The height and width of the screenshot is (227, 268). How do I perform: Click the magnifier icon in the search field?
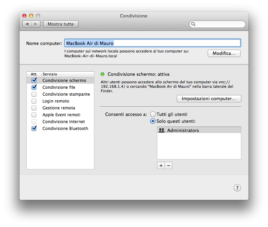193,24
